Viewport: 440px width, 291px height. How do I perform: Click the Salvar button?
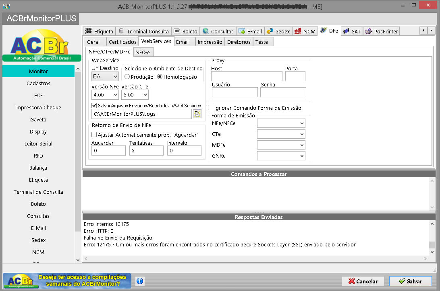(410, 281)
